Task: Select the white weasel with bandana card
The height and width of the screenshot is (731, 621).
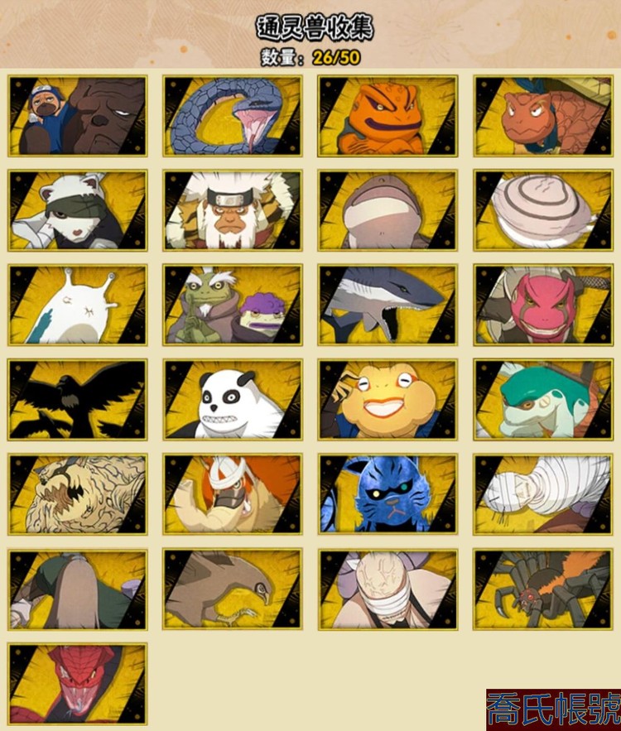Action: [x=77, y=211]
